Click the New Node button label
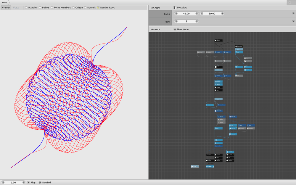 pos(183,29)
